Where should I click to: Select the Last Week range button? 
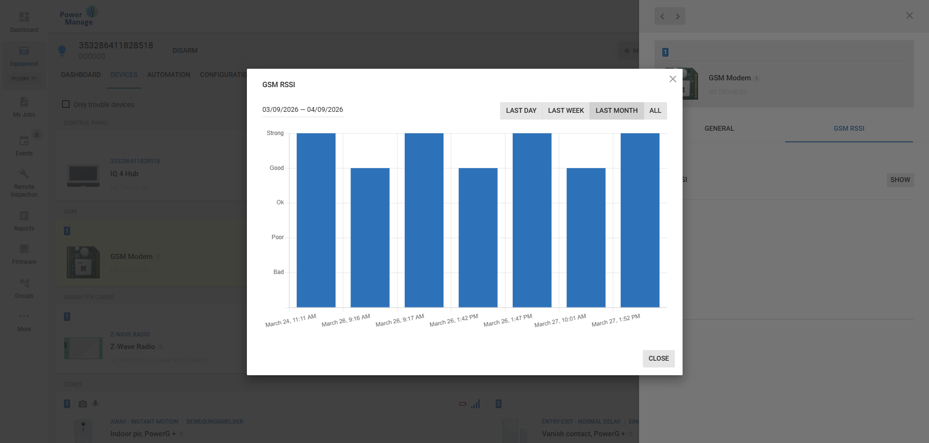[565, 110]
